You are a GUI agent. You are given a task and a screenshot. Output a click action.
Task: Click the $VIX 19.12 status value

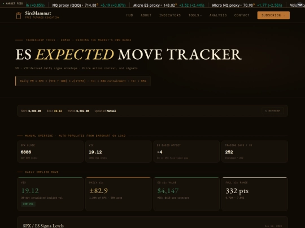(54, 111)
